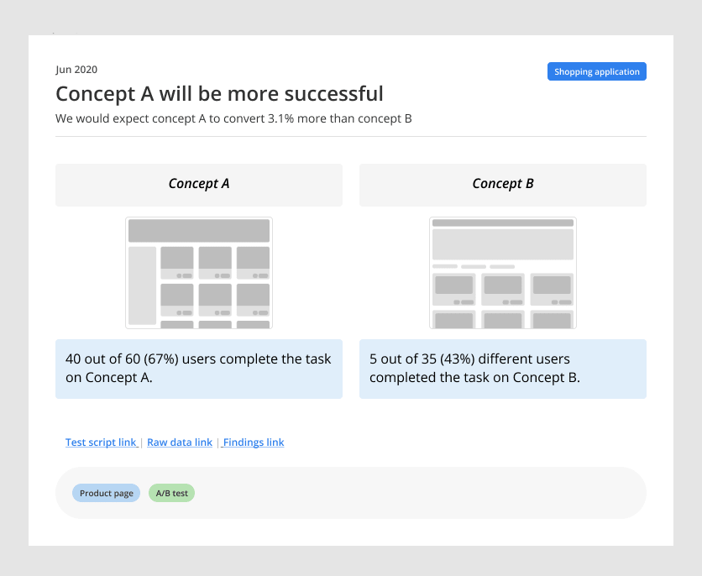The image size is (702, 576).
Task: Click the Shopping application badge
Action: pos(596,72)
